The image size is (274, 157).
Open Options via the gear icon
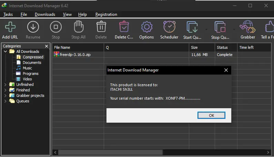pos(146,27)
